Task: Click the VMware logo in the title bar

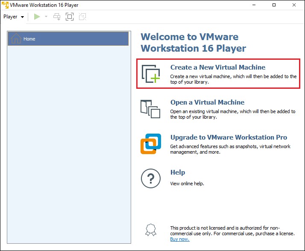Action: click(x=5, y=5)
